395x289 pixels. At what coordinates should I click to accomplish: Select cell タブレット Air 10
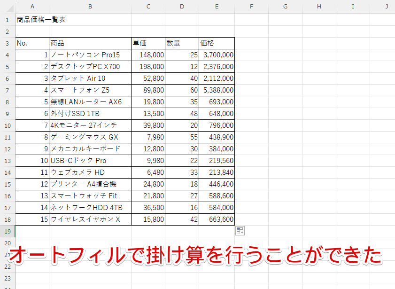(x=90, y=78)
